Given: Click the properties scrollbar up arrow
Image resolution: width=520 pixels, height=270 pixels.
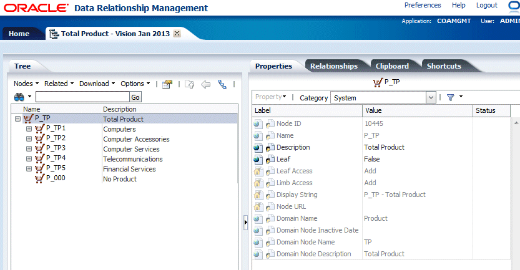Looking at the screenshot, I should click(x=516, y=123).
